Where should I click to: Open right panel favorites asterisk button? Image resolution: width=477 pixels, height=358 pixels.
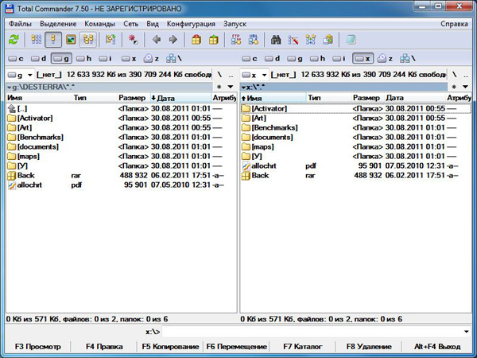click(x=454, y=87)
